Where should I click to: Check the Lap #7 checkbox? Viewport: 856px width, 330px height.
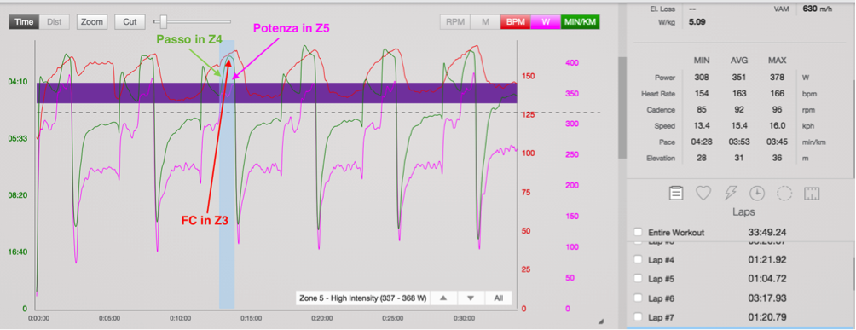(x=638, y=317)
